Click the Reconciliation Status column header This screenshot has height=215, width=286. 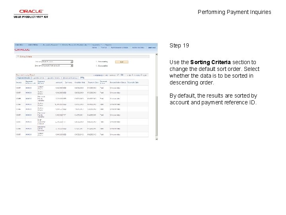pos(118,82)
